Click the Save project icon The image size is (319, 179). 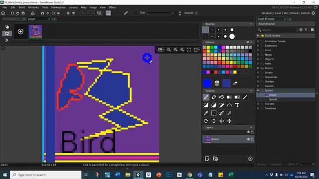point(23,13)
